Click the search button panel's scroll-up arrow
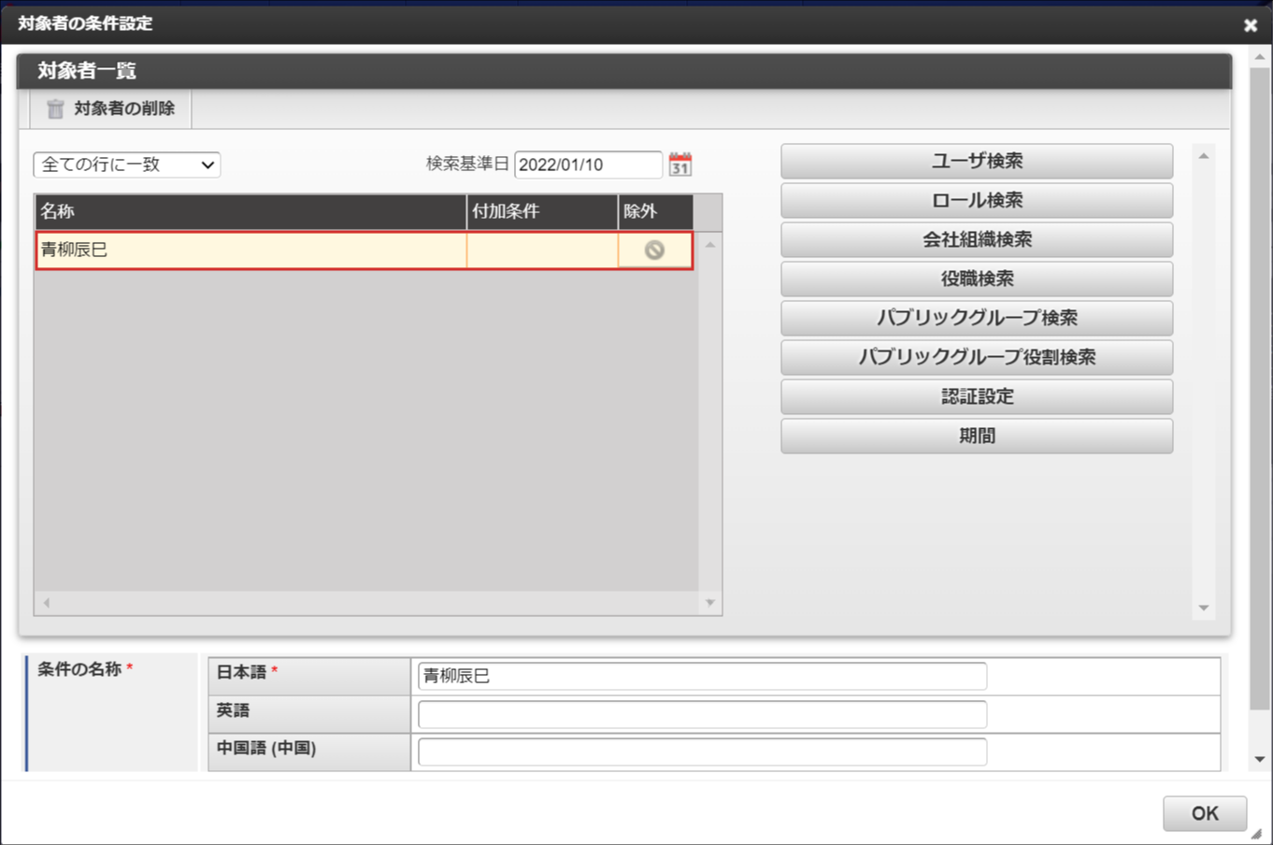1273x845 pixels. tap(1204, 156)
